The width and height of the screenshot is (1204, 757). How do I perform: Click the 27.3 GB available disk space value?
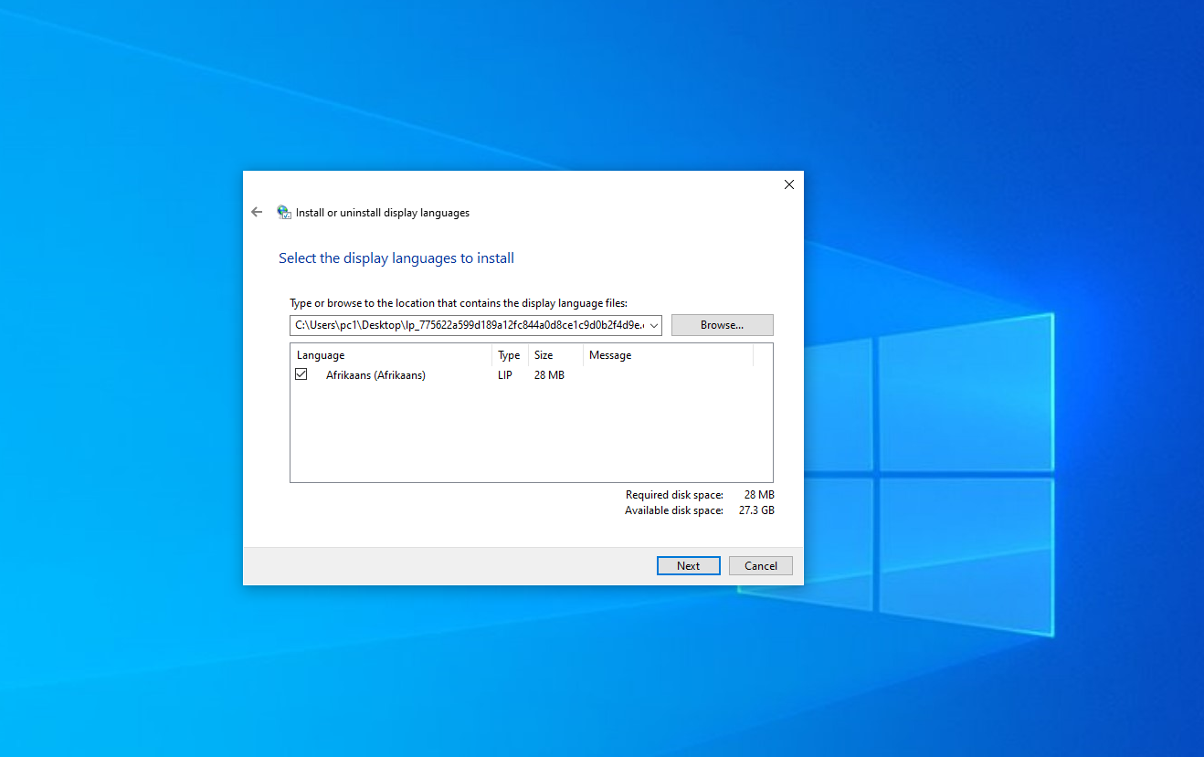(756, 510)
